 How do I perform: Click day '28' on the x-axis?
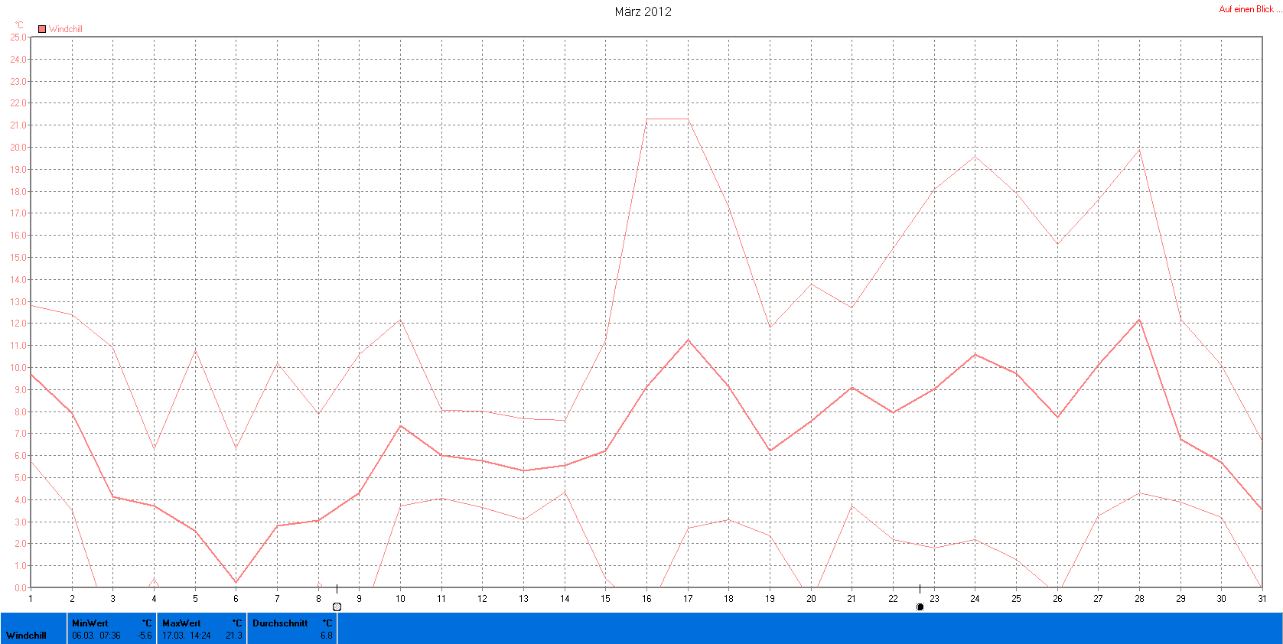[1139, 599]
